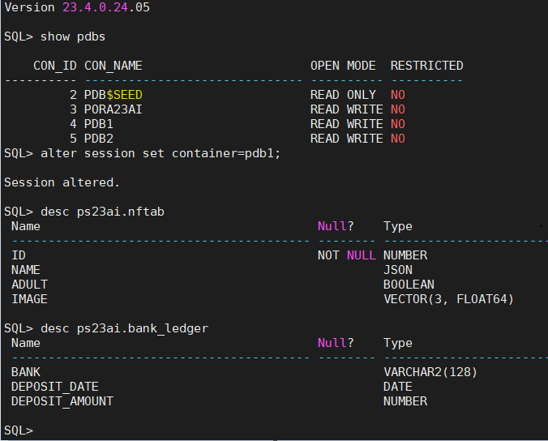Image resolution: width=548 pixels, height=441 pixels.
Task: Click the DEPOSIT_AMOUNT column name
Action: pos(62,401)
